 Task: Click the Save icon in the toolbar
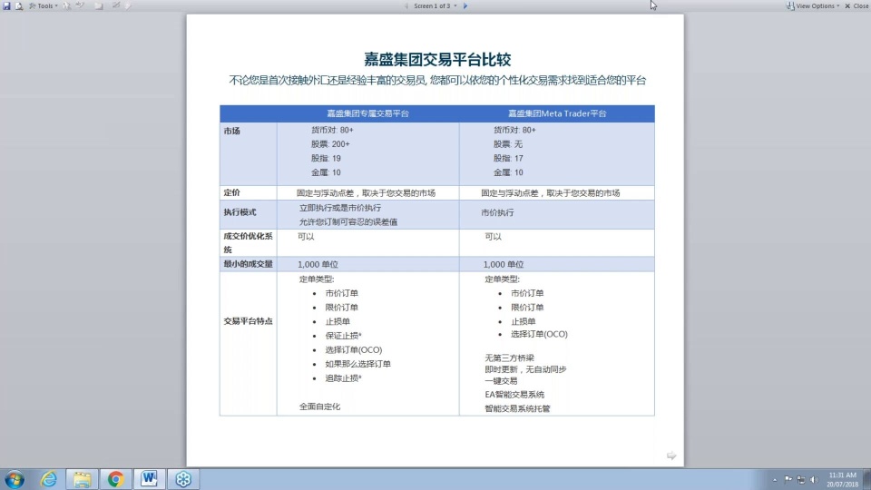7,5
